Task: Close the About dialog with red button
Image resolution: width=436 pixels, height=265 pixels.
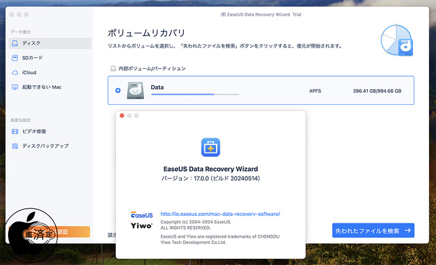Action: point(122,115)
